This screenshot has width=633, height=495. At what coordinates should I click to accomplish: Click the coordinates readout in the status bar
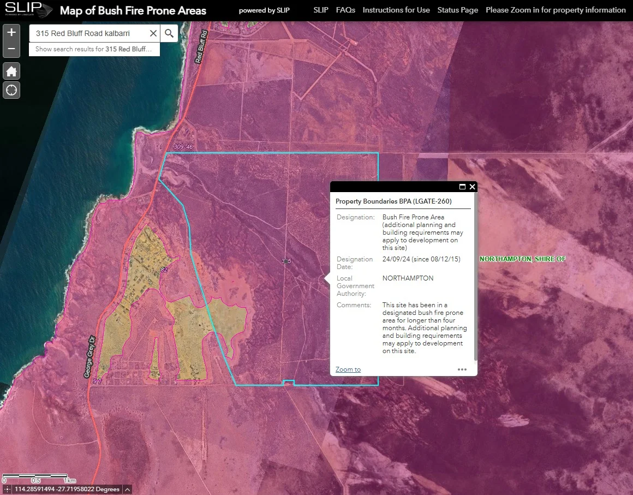(65, 489)
